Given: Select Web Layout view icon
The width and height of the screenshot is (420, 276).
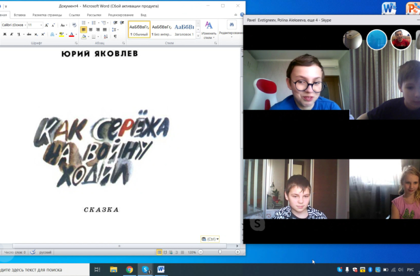Looking at the screenshot, I should tap(171, 252).
